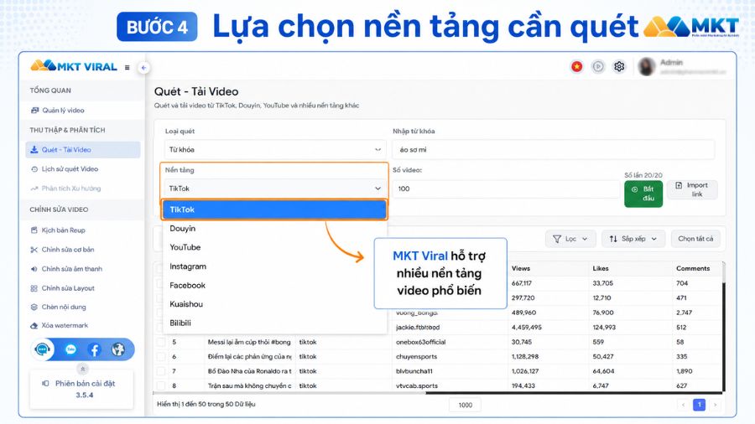
Task: Choose YouTube from the platform list
Action: point(274,247)
